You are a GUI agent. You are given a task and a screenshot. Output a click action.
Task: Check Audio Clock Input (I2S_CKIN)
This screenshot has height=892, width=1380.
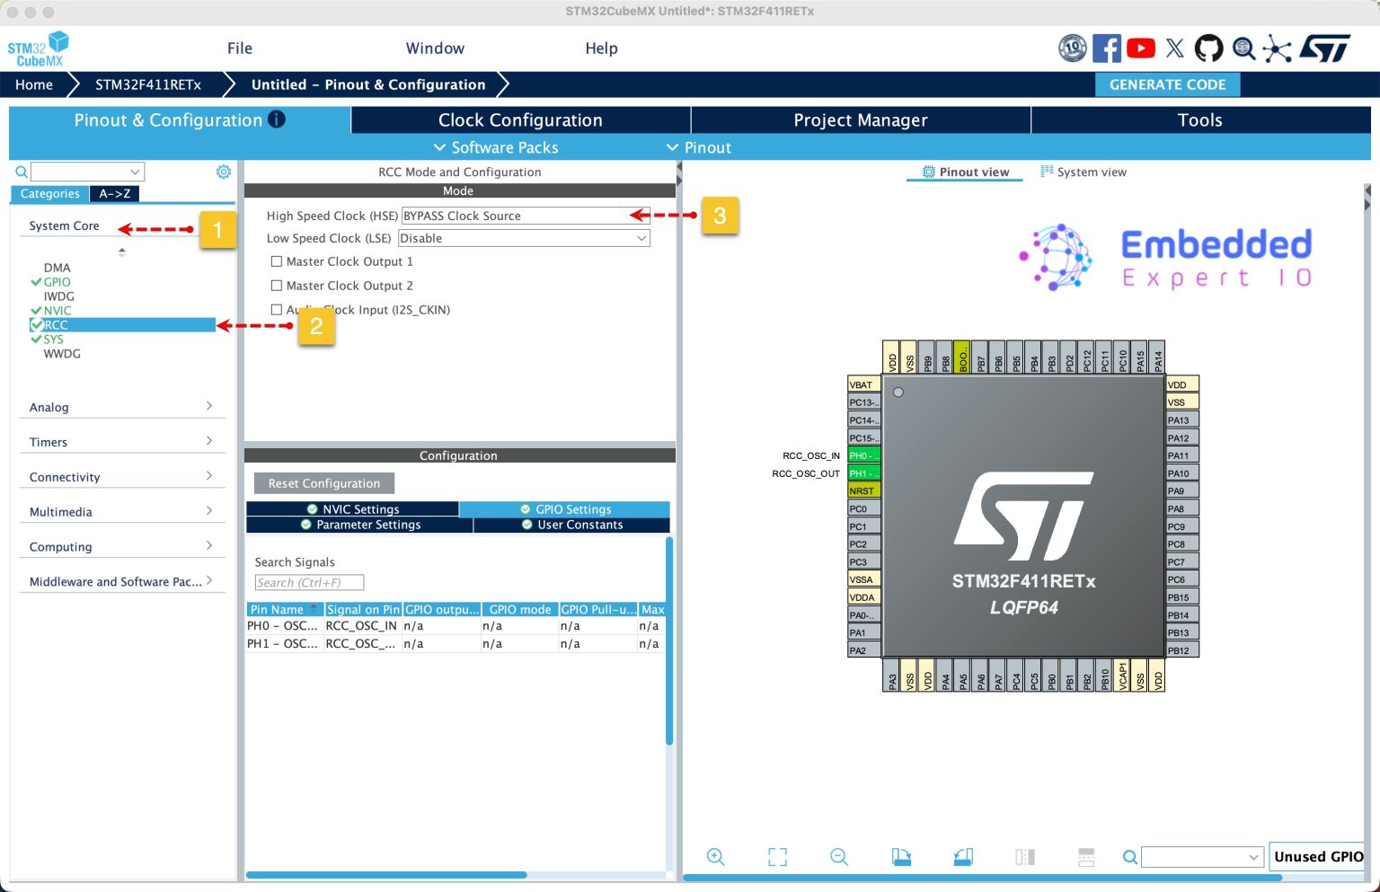(277, 309)
